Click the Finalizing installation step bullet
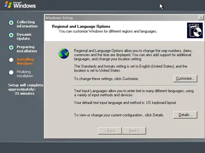205x153 pixels. click(x=11, y=72)
